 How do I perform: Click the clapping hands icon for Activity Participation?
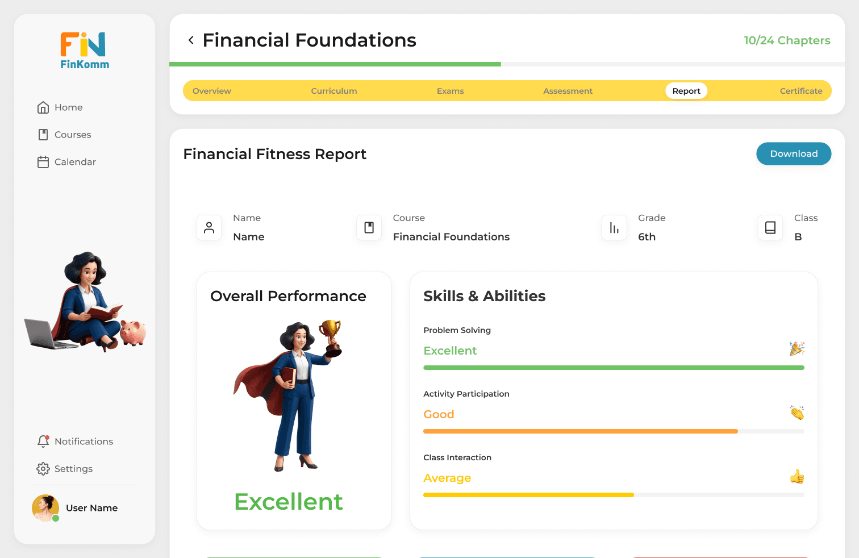[x=797, y=413]
